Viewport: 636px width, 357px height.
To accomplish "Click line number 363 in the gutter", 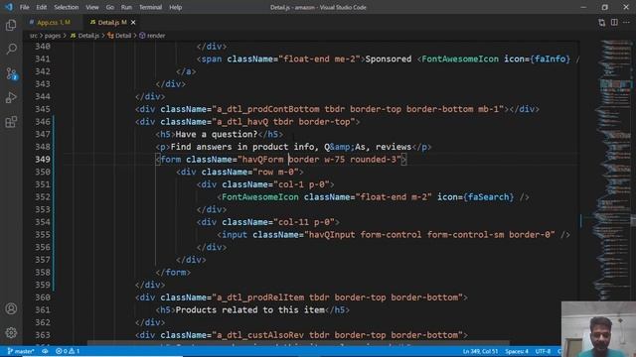I will pyautogui.click(x=43, y=335).
